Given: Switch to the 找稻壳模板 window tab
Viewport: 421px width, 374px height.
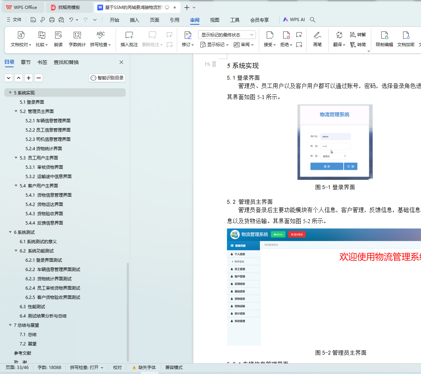Looking at the screenshot, I should 69,8.
